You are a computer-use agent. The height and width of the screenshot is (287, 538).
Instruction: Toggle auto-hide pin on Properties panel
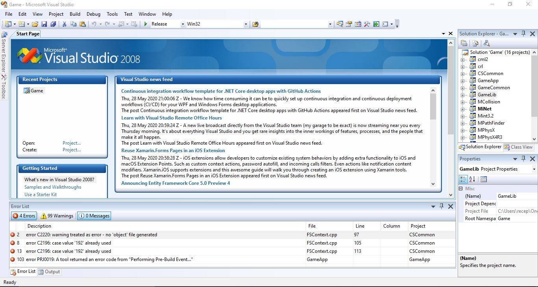click(523, 159)
